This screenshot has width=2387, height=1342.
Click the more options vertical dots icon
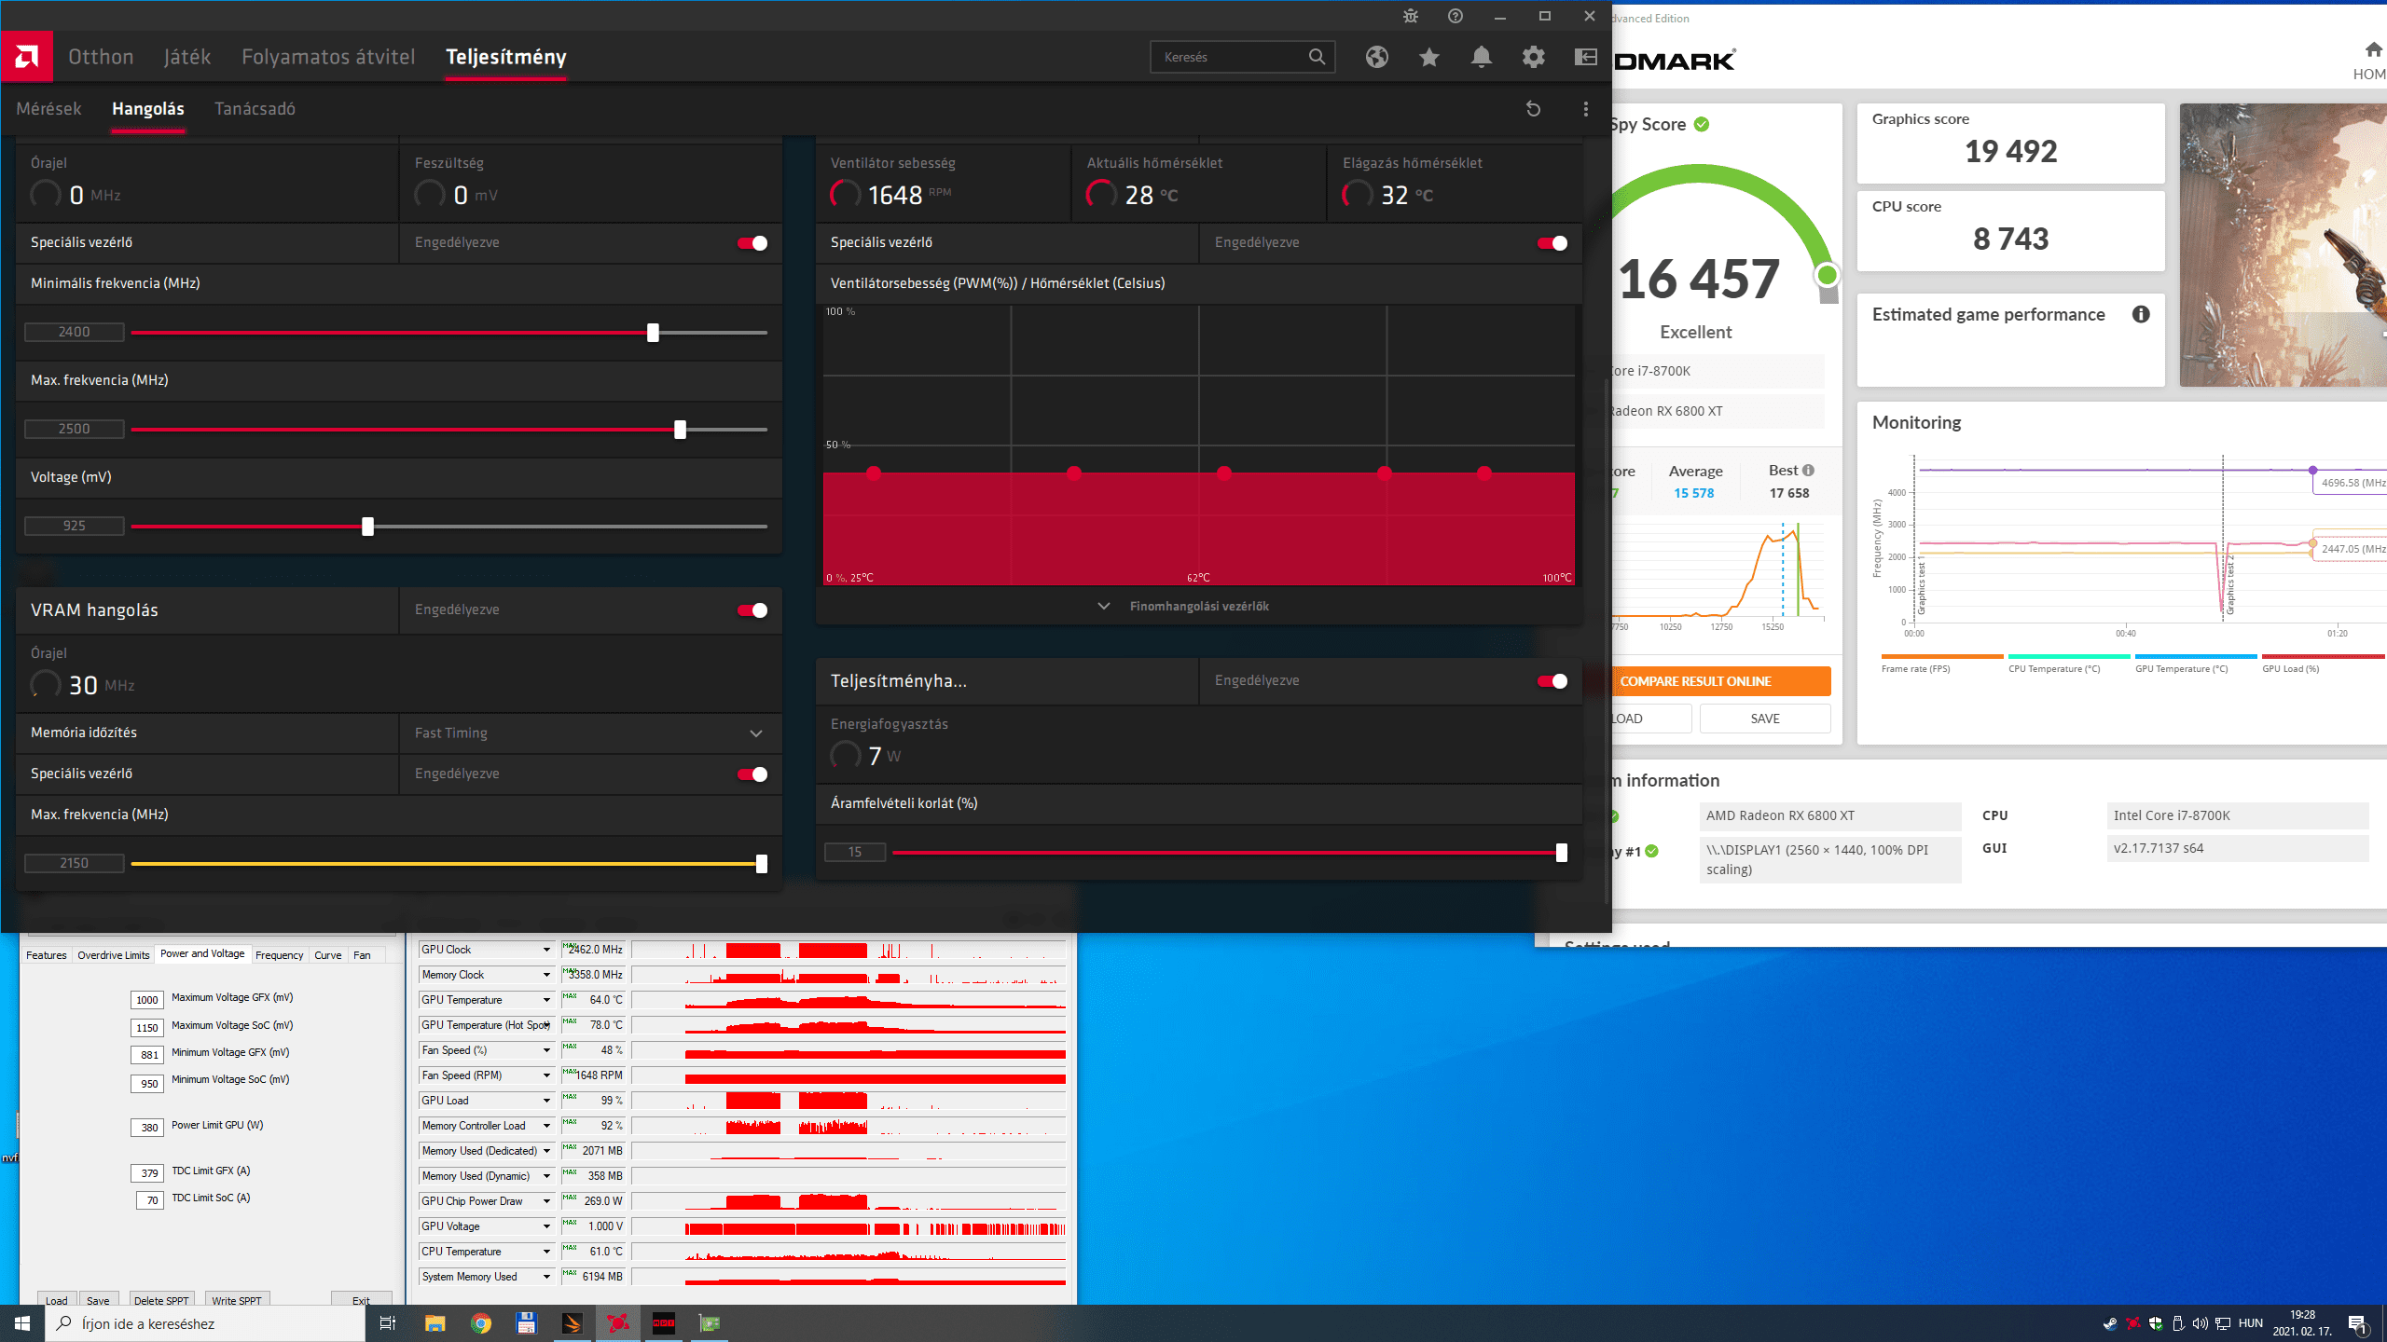[x=1585, y=108]
